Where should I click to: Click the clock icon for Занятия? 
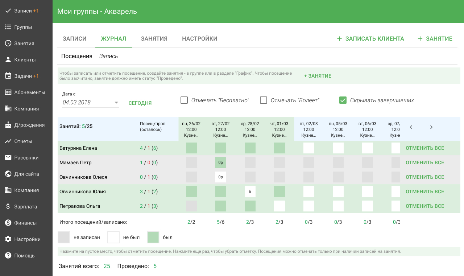coord(8,44)
